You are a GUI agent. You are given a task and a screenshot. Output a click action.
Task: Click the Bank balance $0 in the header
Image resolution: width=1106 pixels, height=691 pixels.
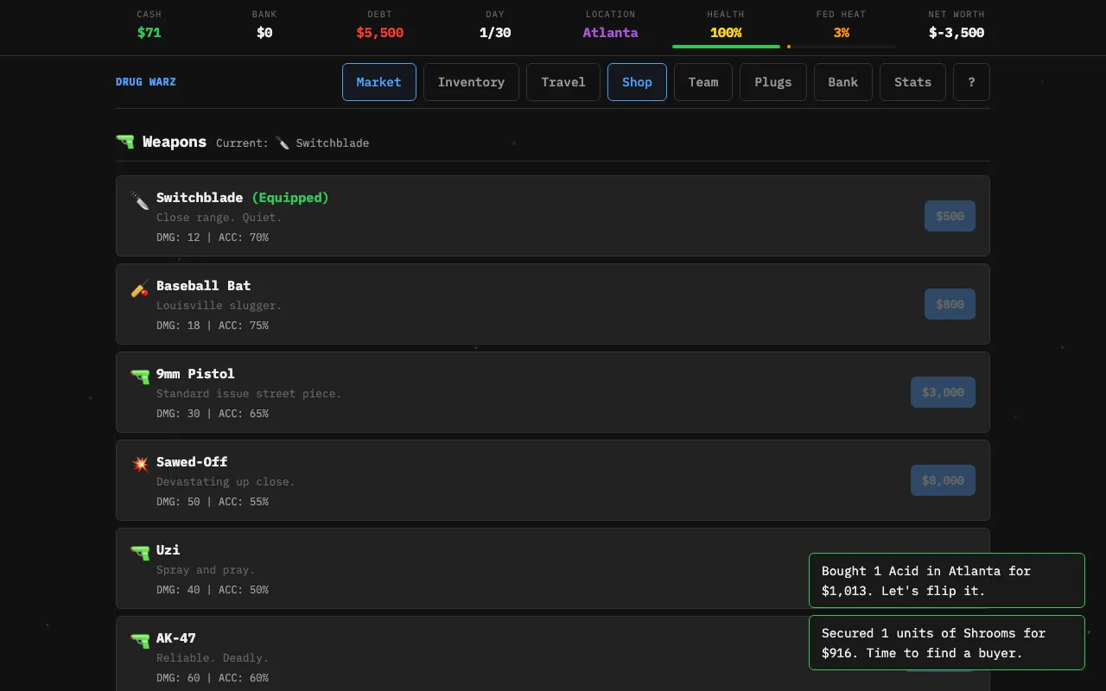(x=264, y=33)
